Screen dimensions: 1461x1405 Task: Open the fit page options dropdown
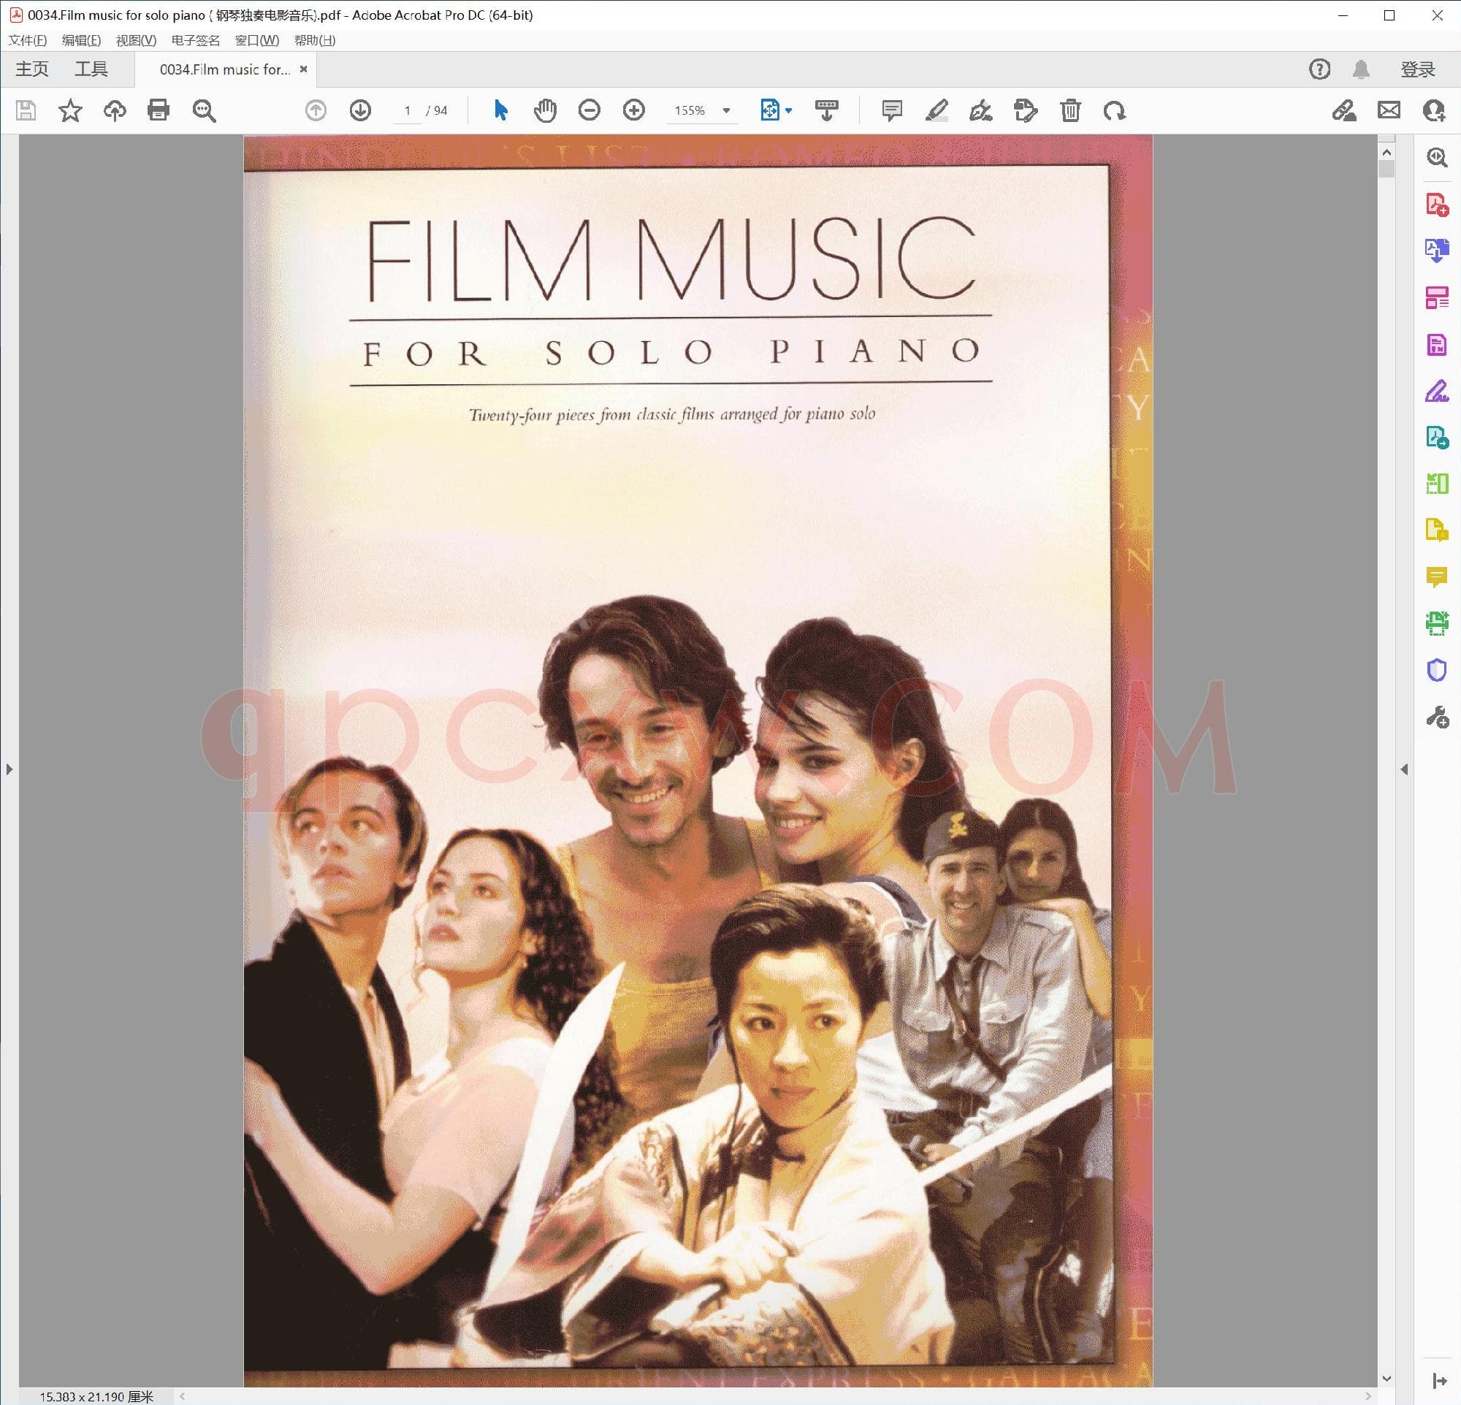789,110
